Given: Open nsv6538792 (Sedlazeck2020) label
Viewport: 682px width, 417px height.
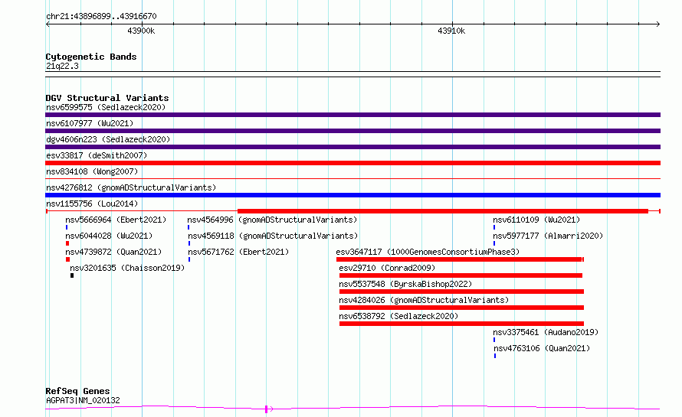Looking at the screenshot, I should 398,316.
